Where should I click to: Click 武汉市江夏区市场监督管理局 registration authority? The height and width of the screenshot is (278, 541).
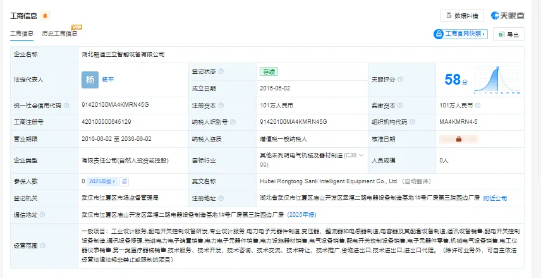(x=119, y=198)
